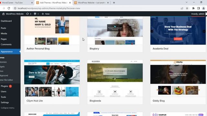Open the Themes submenu item

(x=2, y=58)
